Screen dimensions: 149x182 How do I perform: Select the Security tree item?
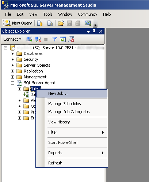click(x=31, y=59)
